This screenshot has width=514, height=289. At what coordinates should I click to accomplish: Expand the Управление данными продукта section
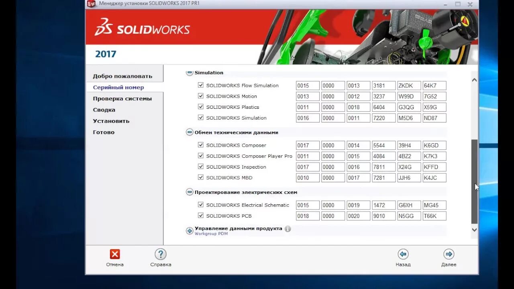(189, 230)
